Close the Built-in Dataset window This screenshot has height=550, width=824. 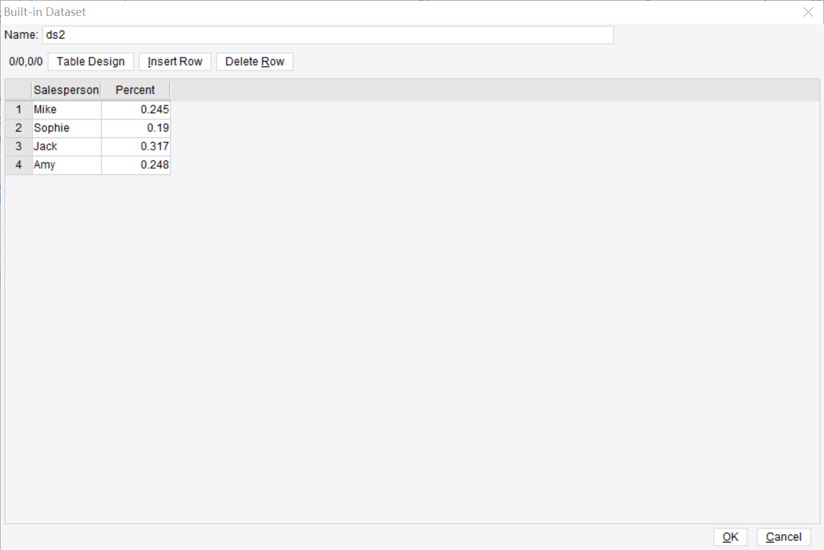(x=809, y=12)
